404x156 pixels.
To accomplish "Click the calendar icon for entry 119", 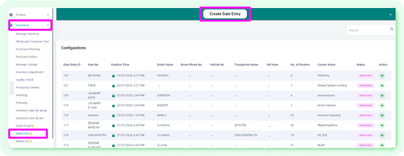I will click(113, 106).
